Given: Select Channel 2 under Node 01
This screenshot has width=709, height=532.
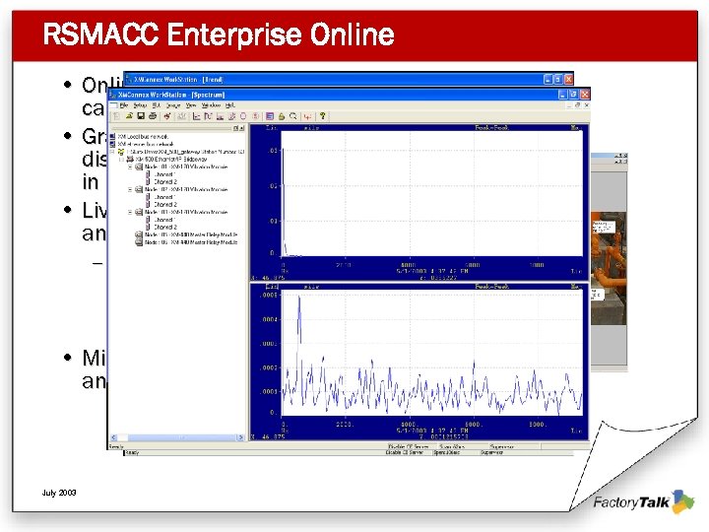Looking at the screenshot, I should 165,182.
